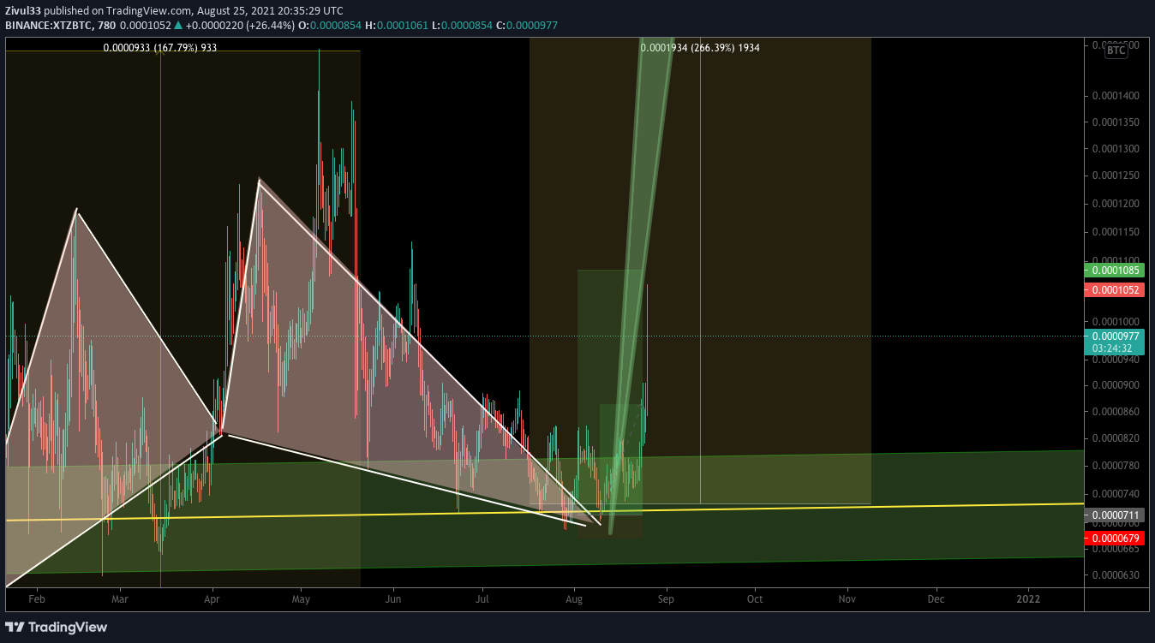Viewport: 1155px width, 643px height.
Task: Click the 0.0000860 price axis label
Action: [x=1116, y=412]
